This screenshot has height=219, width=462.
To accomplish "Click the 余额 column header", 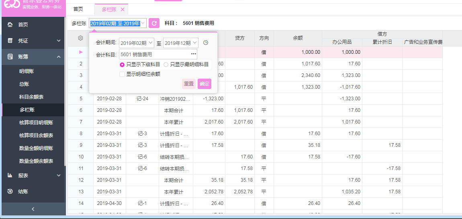I will (298, 38).
